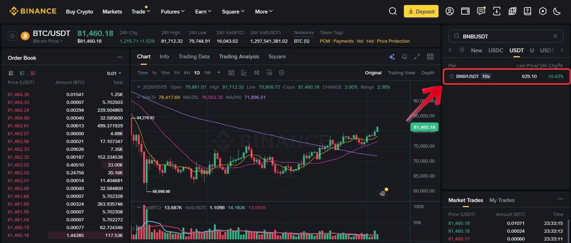This screenshot has height=243, width=571.
Task: Click the BNBUSDT search input field
Action: pyautogui.click(x=506, y=36)
